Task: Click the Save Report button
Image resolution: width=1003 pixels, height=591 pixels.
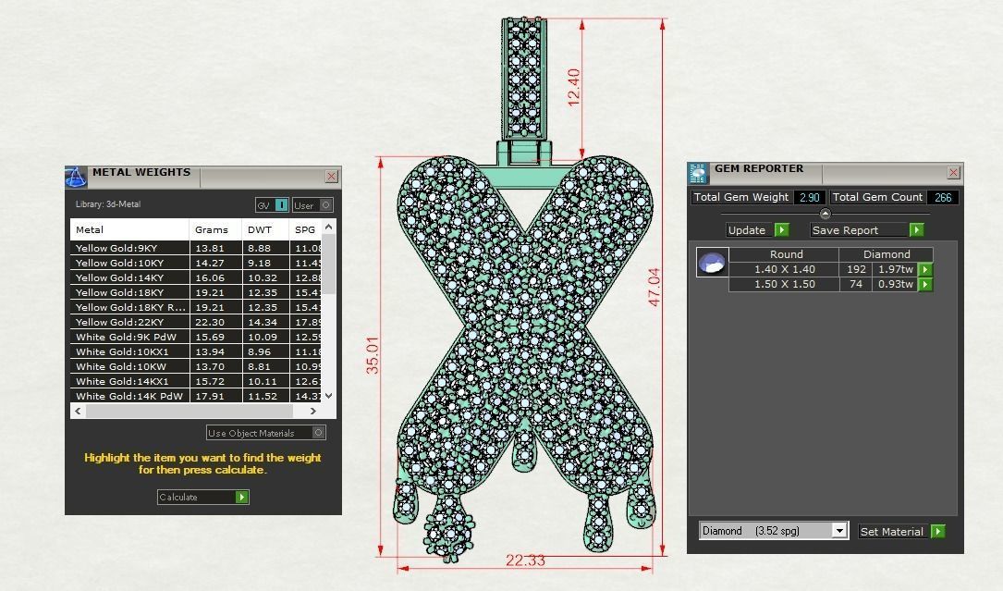Action: click(x=867, y=230)
